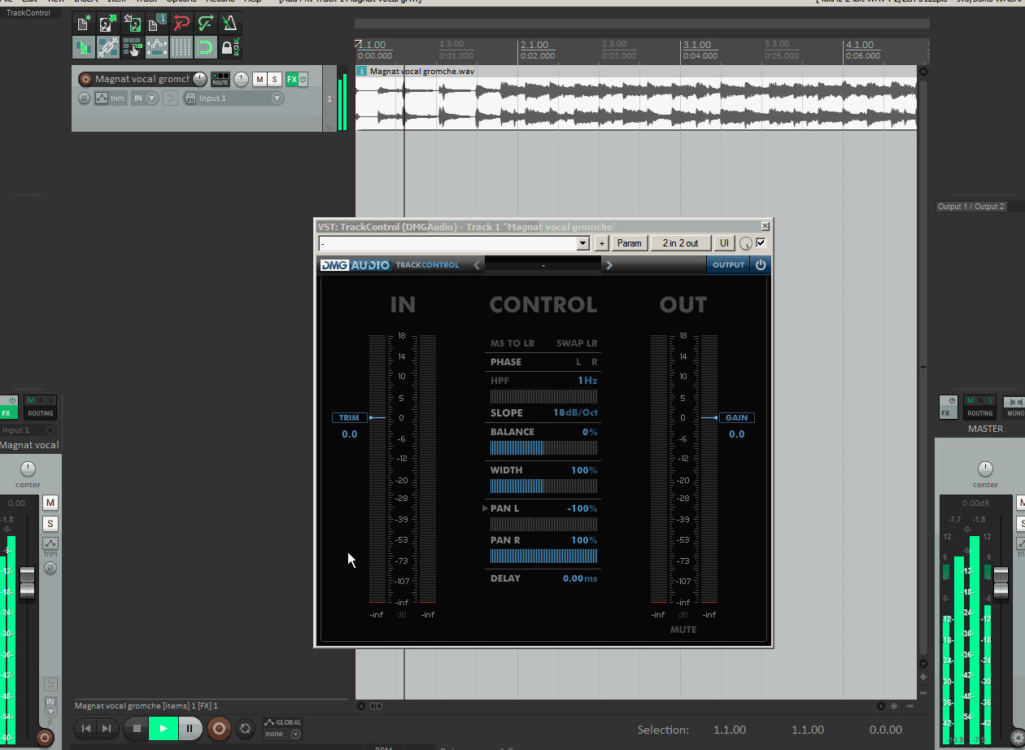The image size is (1025, 750).
Task: Click the BALANCE slider
Action: tap(543, 447)
